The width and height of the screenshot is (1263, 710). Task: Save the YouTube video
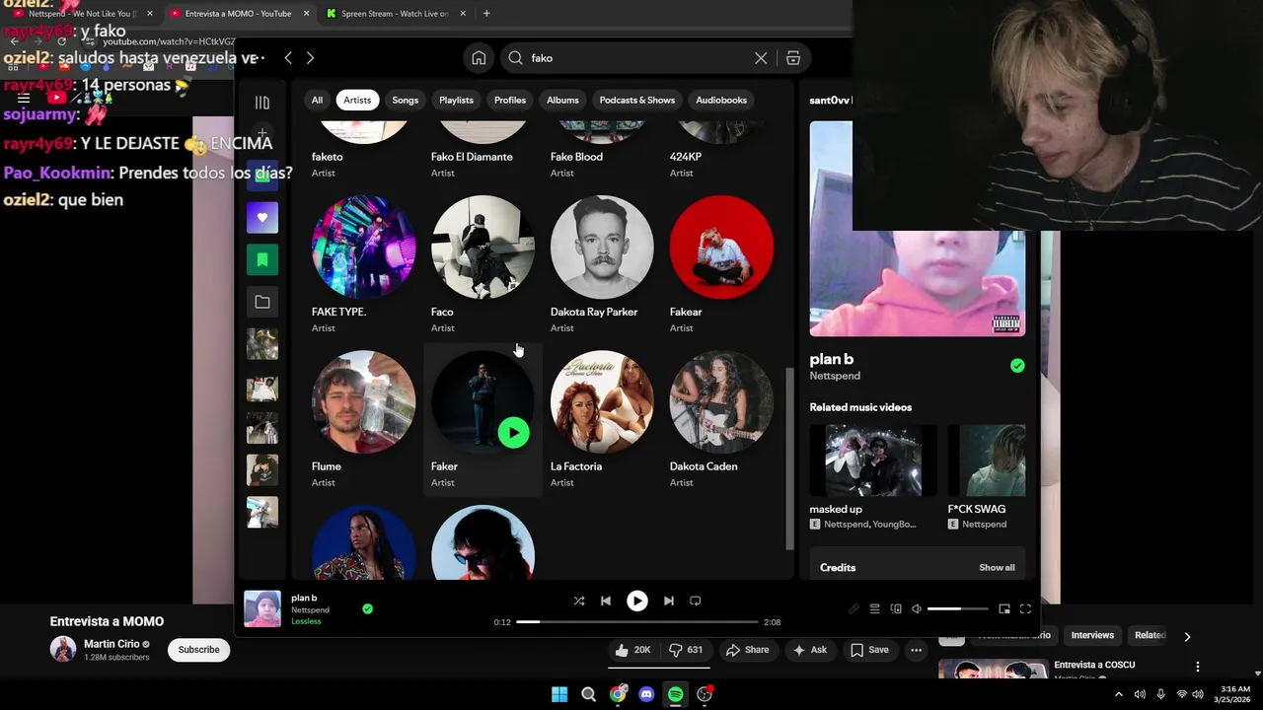point(869,650)
